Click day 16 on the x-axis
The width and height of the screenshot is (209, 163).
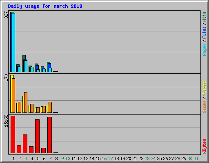104,159
